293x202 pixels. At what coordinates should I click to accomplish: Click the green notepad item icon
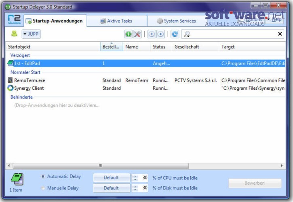click(x=17, y=179)
